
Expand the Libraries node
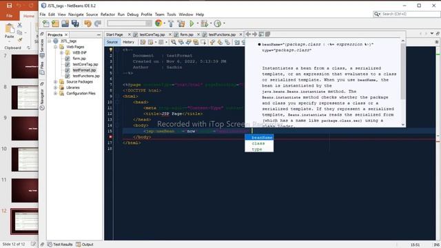pyautogui.click(x=55, y=87)
